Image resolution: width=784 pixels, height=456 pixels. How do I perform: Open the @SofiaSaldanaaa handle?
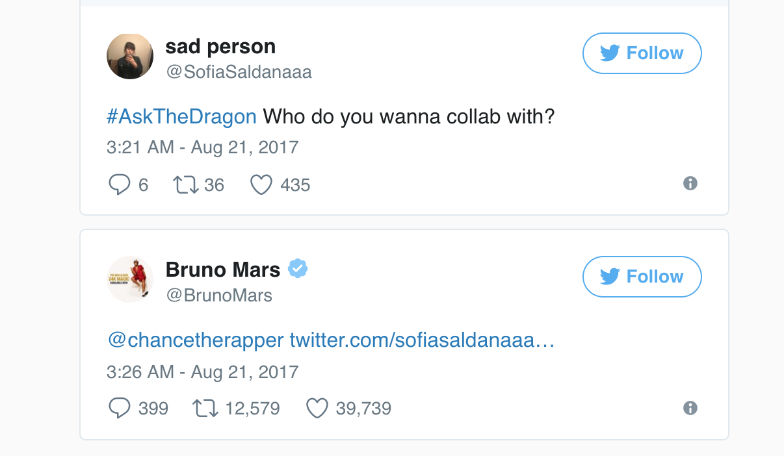tap(239, 72)
